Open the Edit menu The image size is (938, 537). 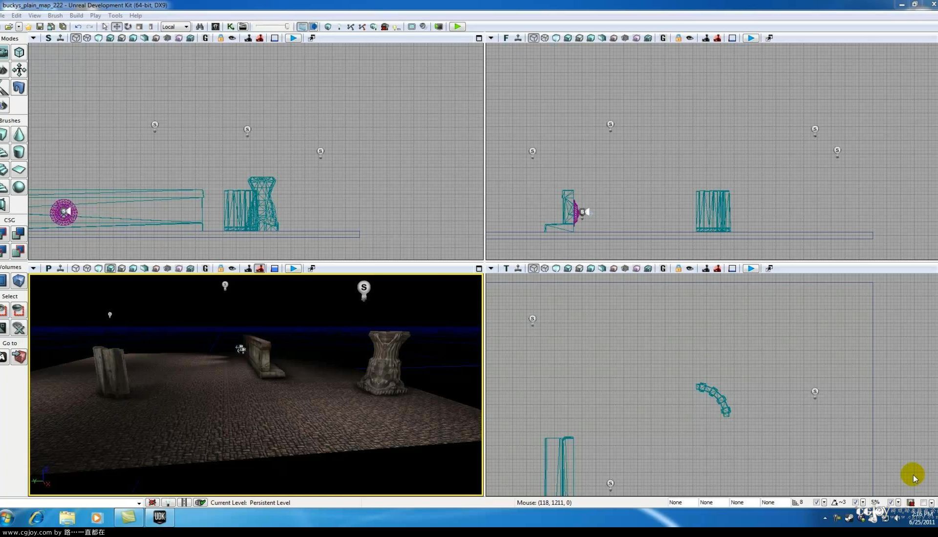point(16,16)
